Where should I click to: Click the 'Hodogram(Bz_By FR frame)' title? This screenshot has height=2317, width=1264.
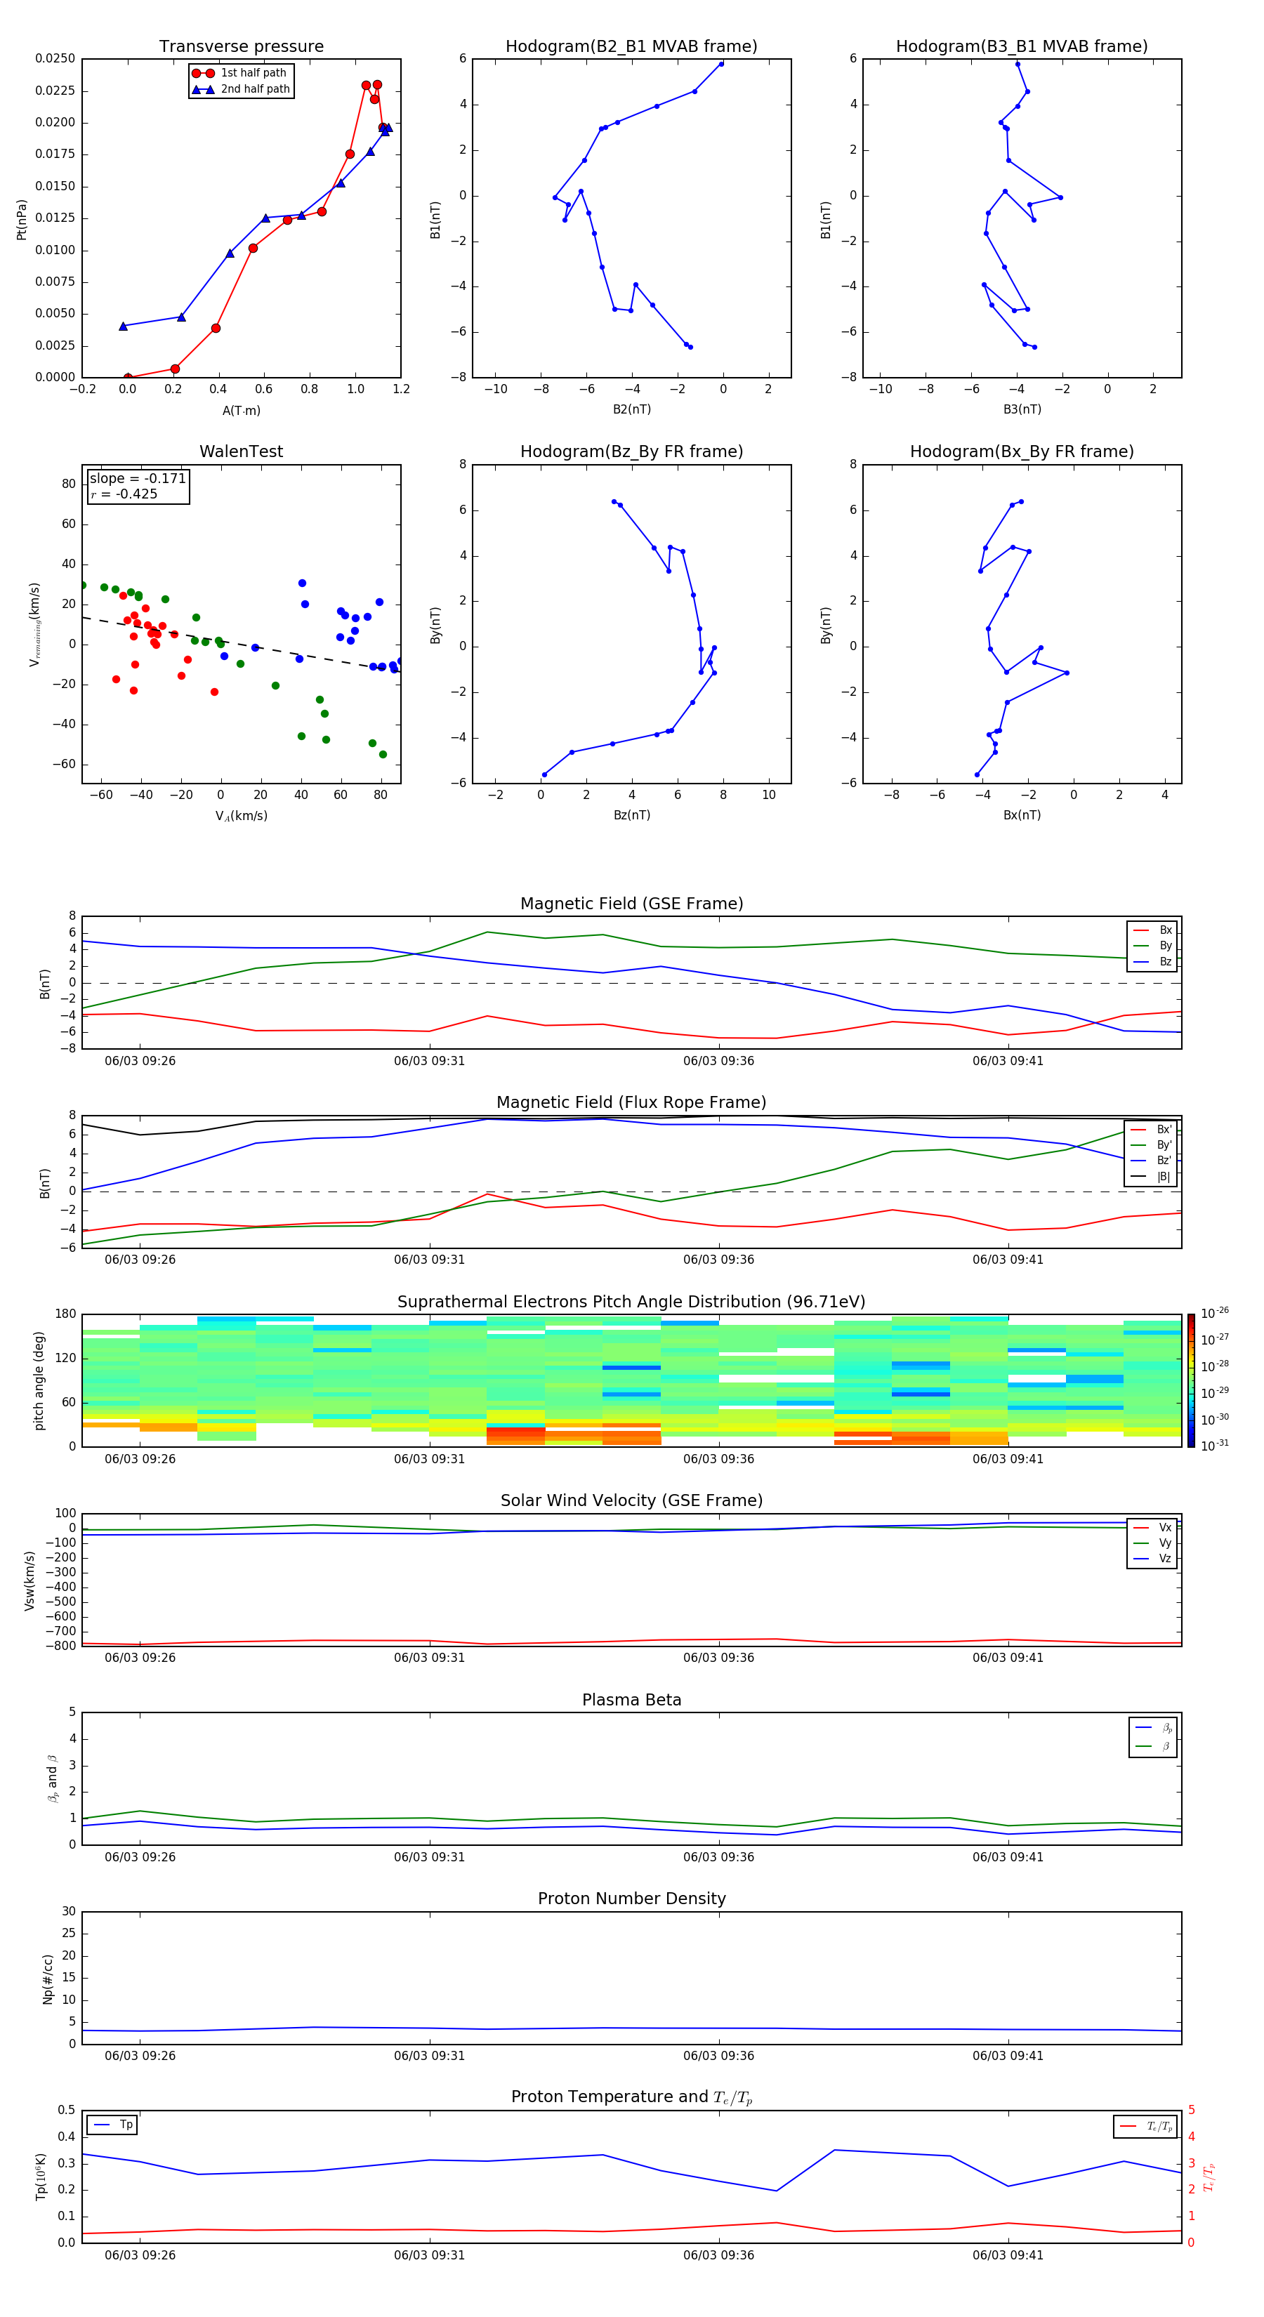pos(631,451)
